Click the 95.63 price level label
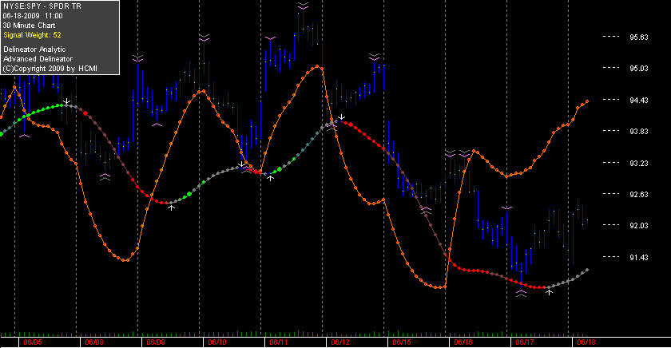The image size is (671, 348). (639, 38)
